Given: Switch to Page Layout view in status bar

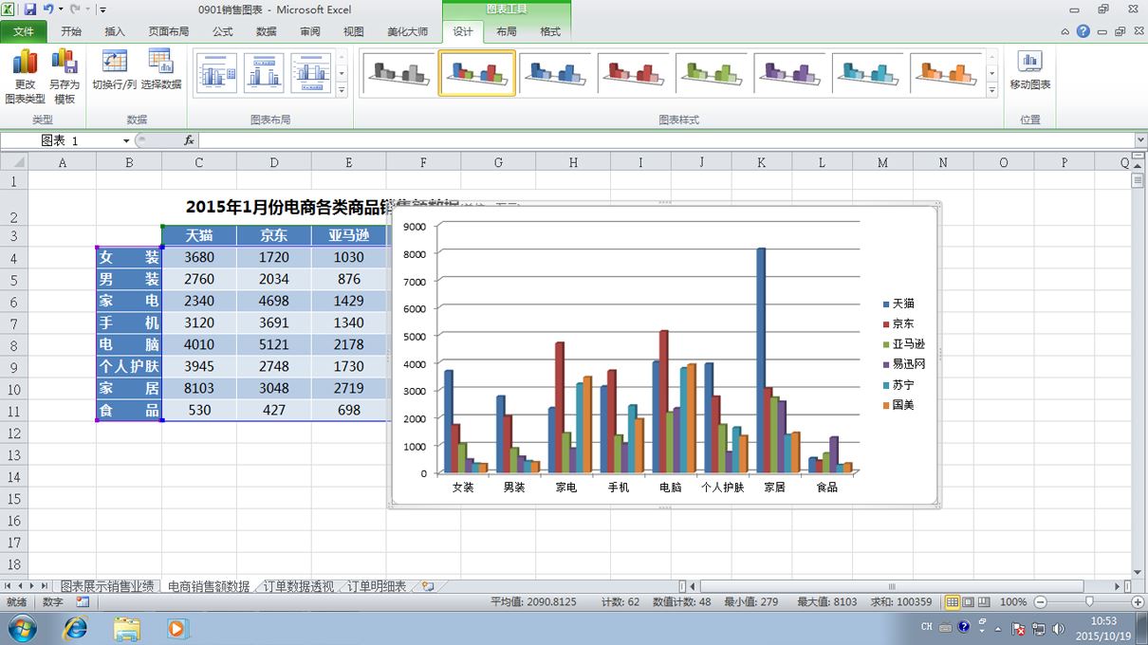Looking at the screenshot, I should click(969, 602).
